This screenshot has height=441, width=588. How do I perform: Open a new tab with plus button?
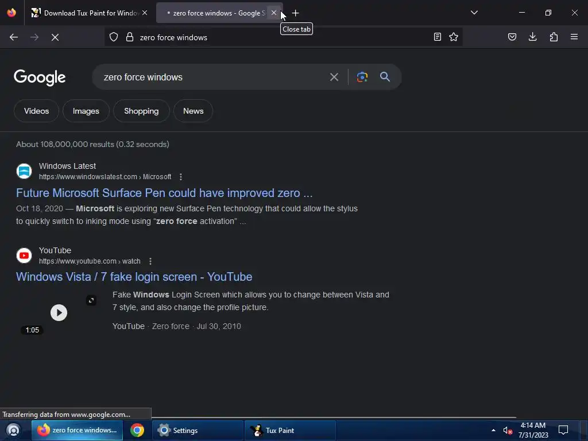pos(296,13)
